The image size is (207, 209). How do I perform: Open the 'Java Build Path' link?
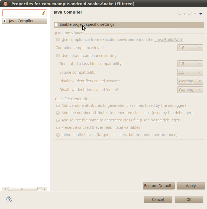169,40
